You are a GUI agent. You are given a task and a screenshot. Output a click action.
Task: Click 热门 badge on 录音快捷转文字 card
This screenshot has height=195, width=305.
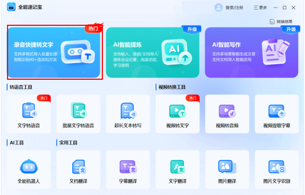(93, 29)
